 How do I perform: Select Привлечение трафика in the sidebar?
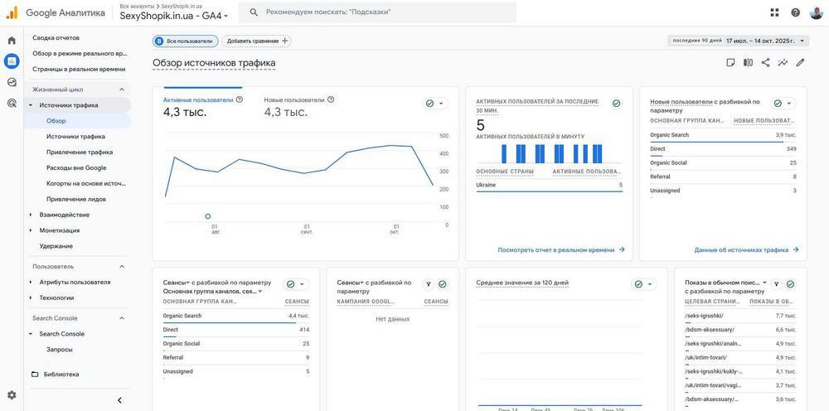[80, 152]
